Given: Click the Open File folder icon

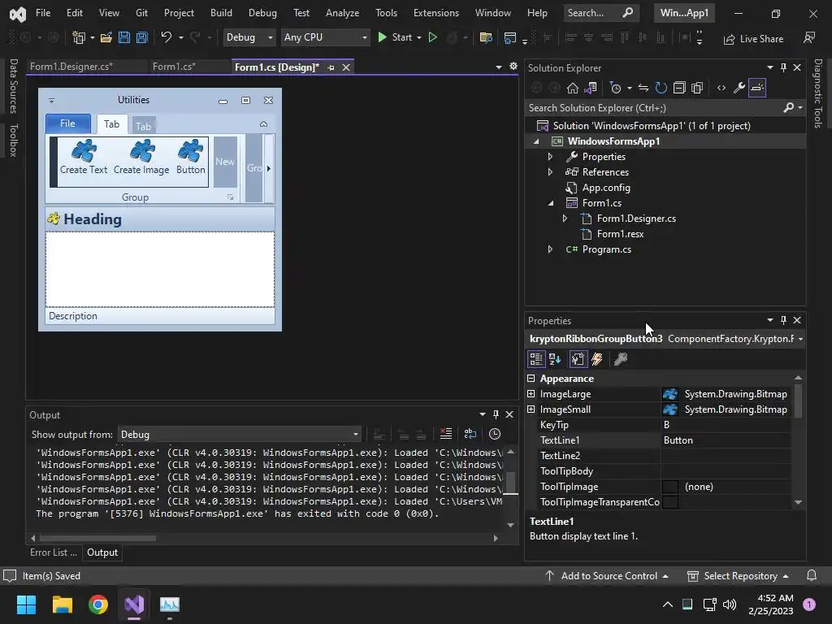Looking at the screenshot, I should click(x=106, y=37).
